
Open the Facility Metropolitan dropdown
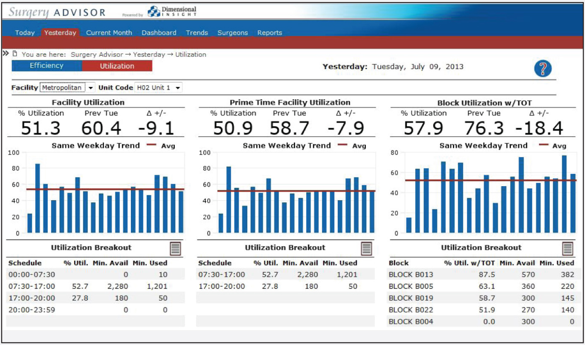coord(67,88)
